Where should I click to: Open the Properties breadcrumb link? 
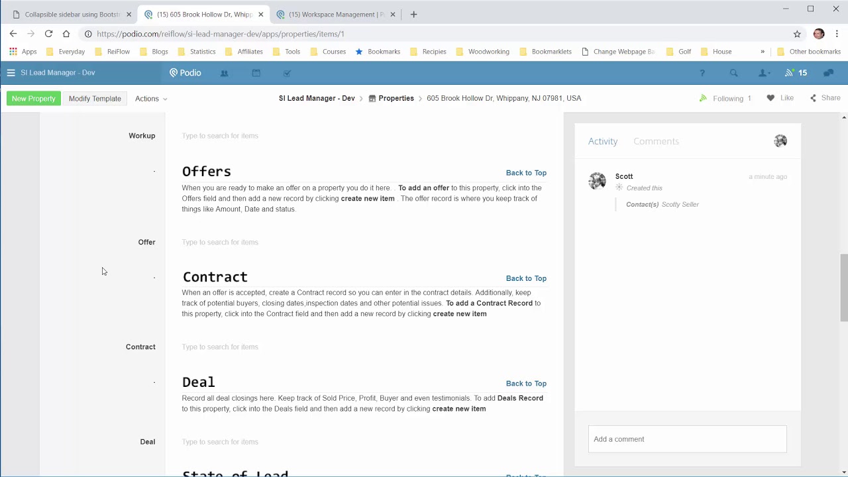click(x=396, y=98)
